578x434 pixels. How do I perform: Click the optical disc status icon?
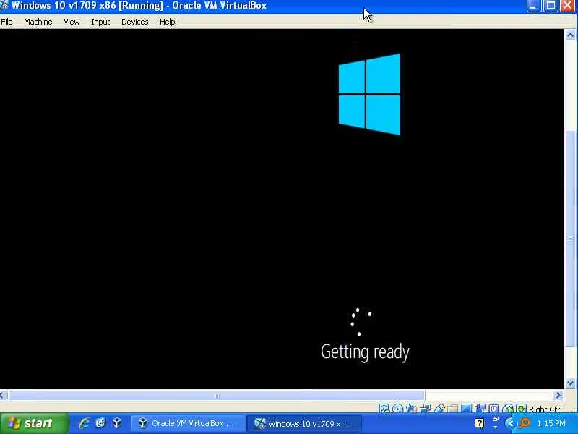pyautogui.click(x=398, y=408)
